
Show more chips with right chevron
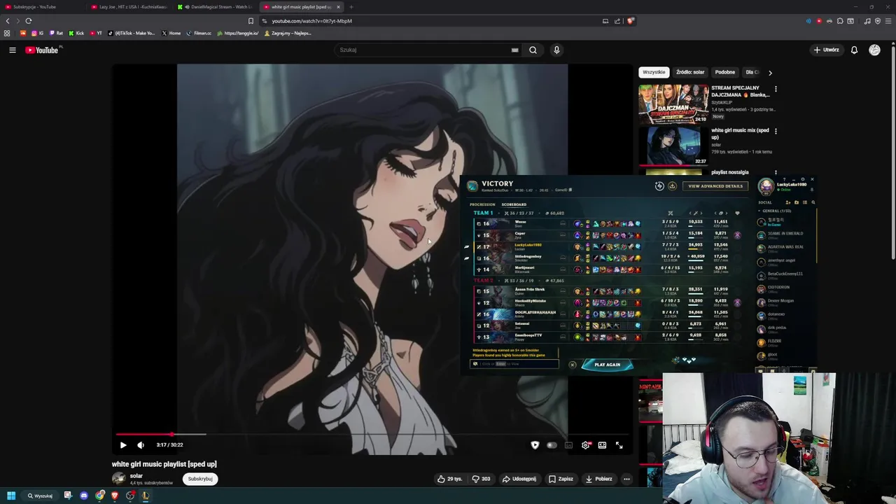[770, 72]
